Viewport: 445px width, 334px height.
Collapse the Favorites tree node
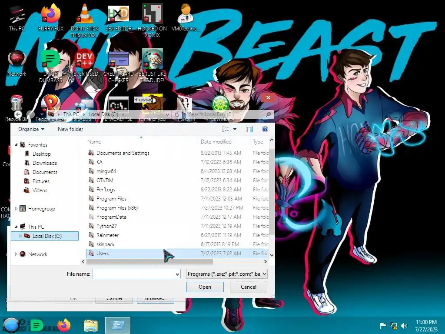pyautogui.click(x=16, y=145)
